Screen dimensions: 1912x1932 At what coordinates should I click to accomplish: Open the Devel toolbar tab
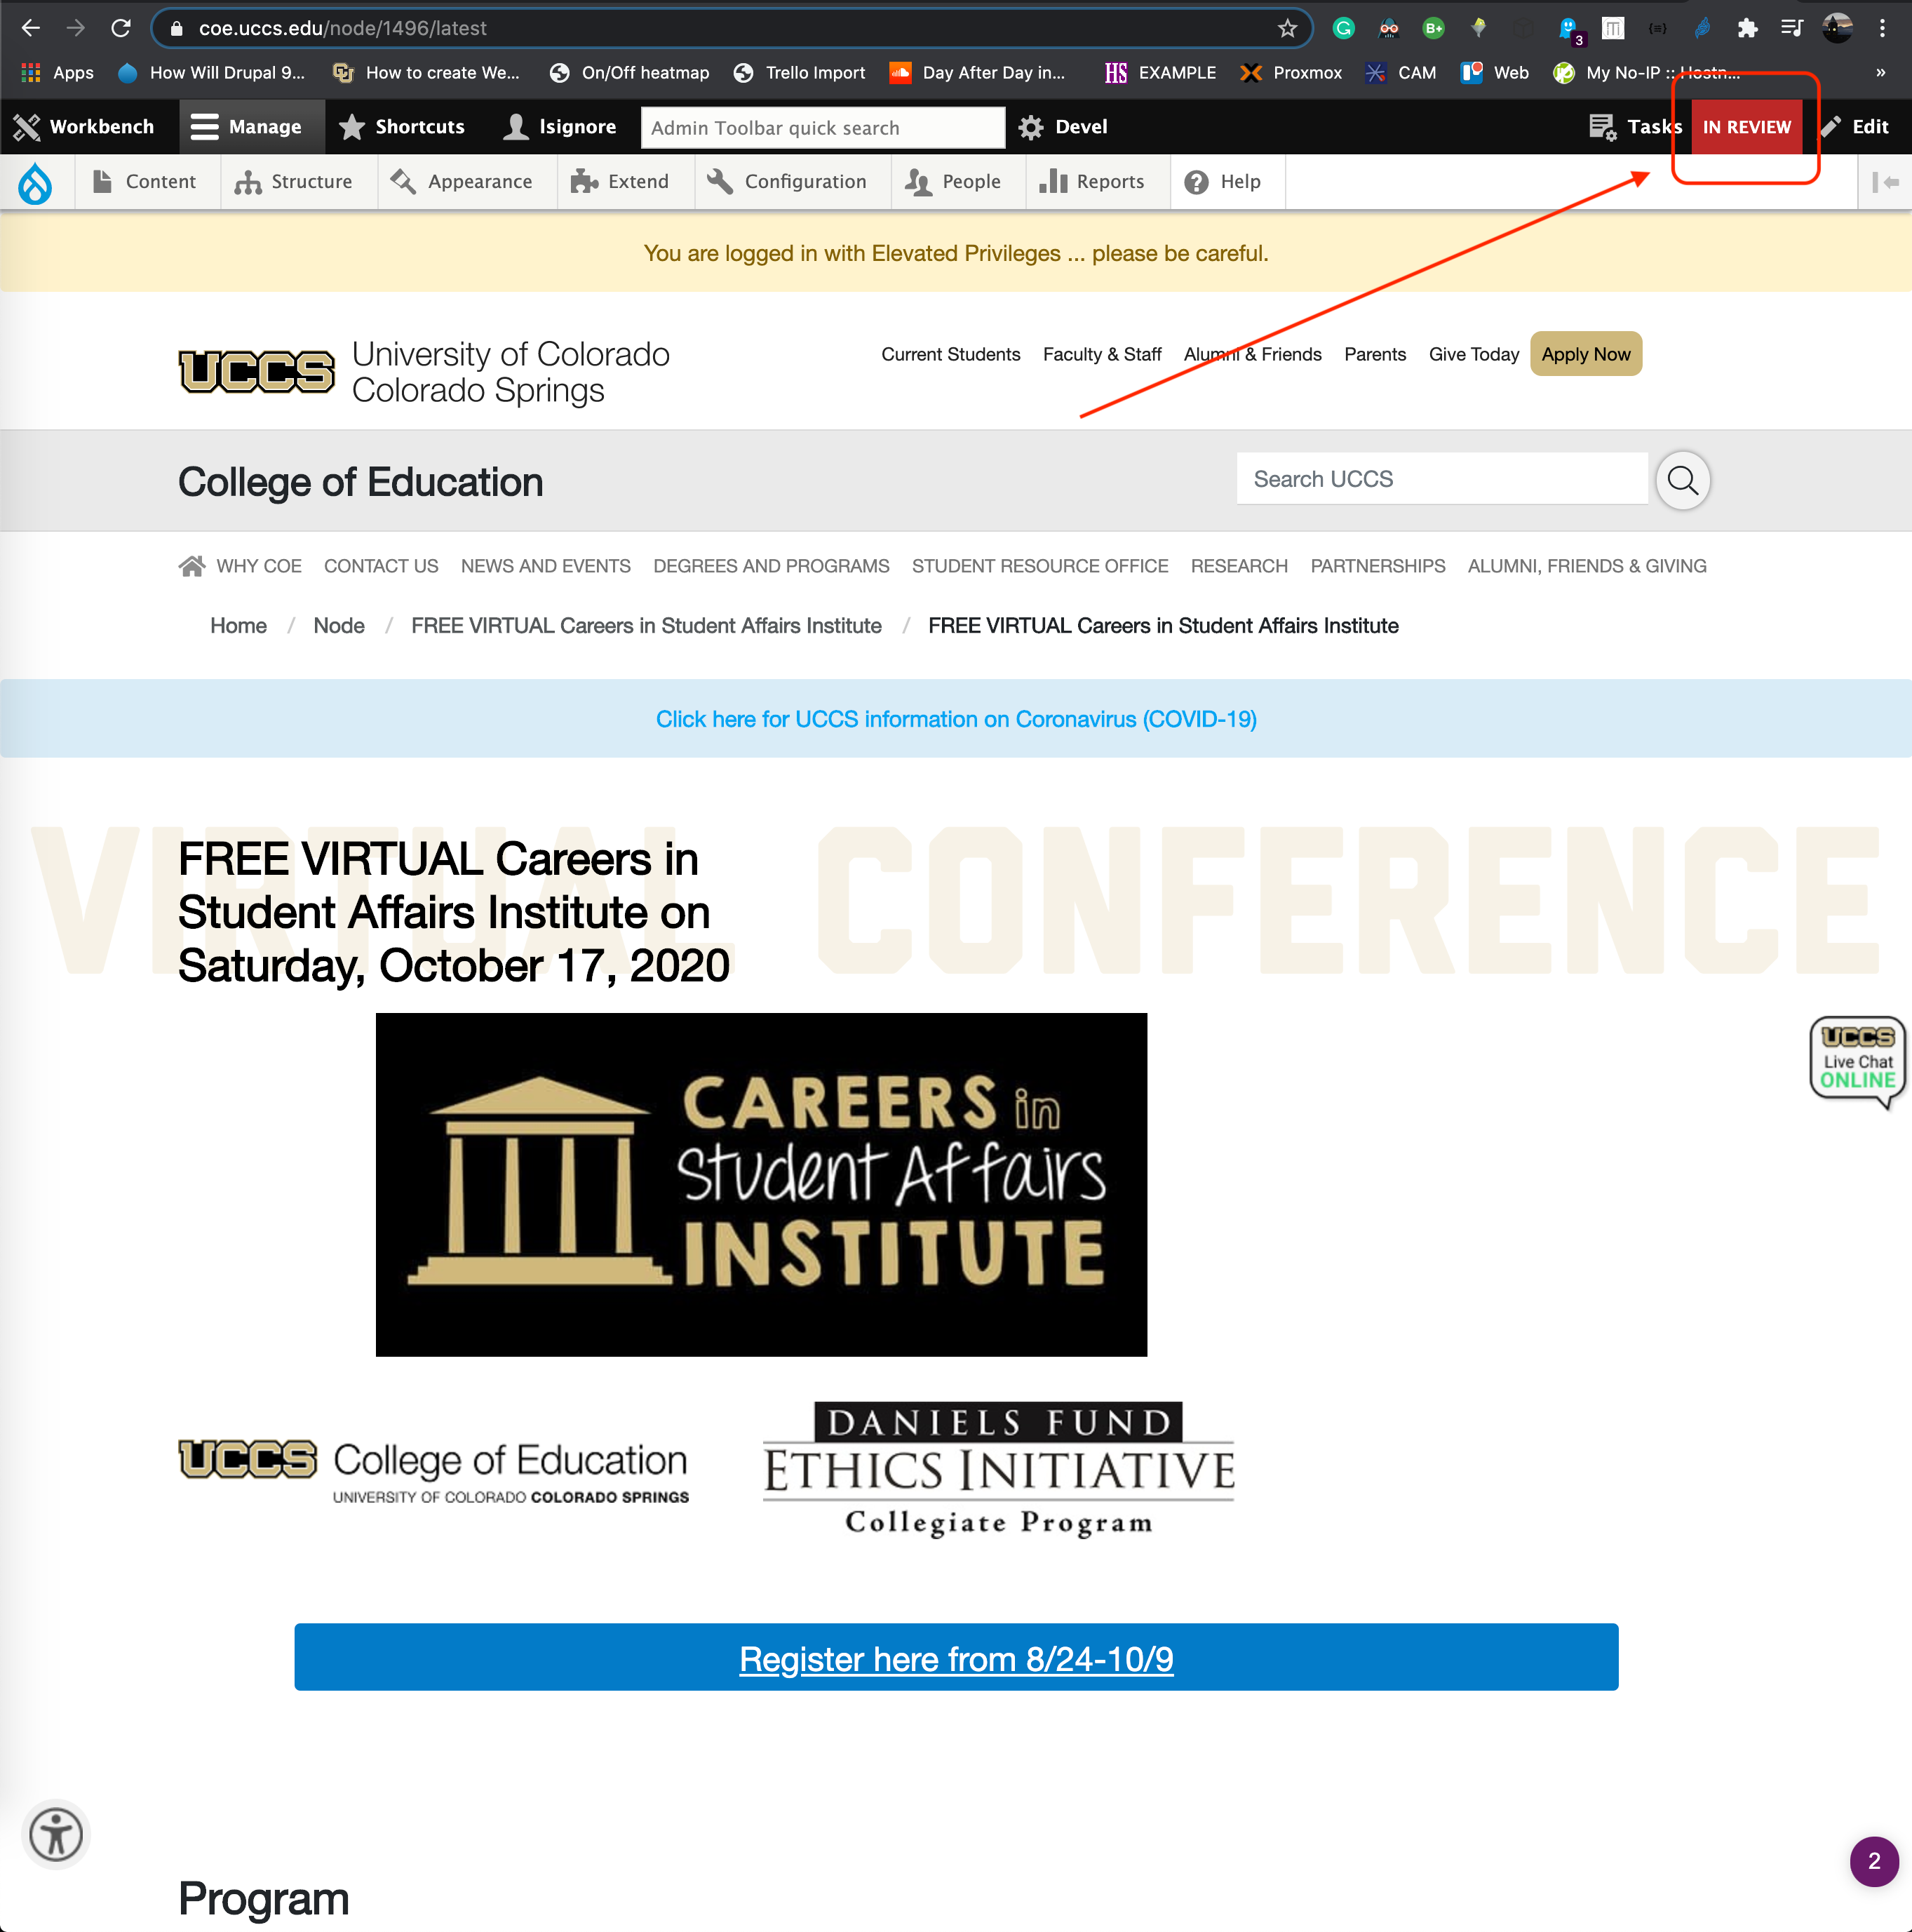(1063, 127)
